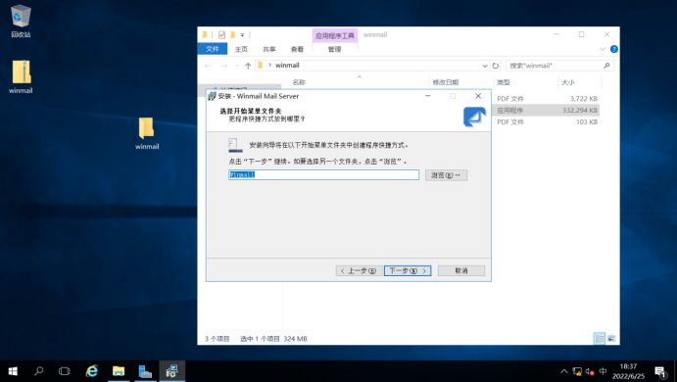The height and width of the screenshot is (382, 677).
Task: Open taskbar clock and date
Action: coord(628,371)
